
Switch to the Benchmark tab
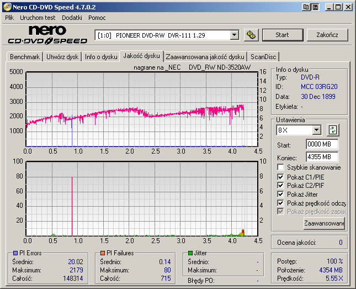click(25, 57)
